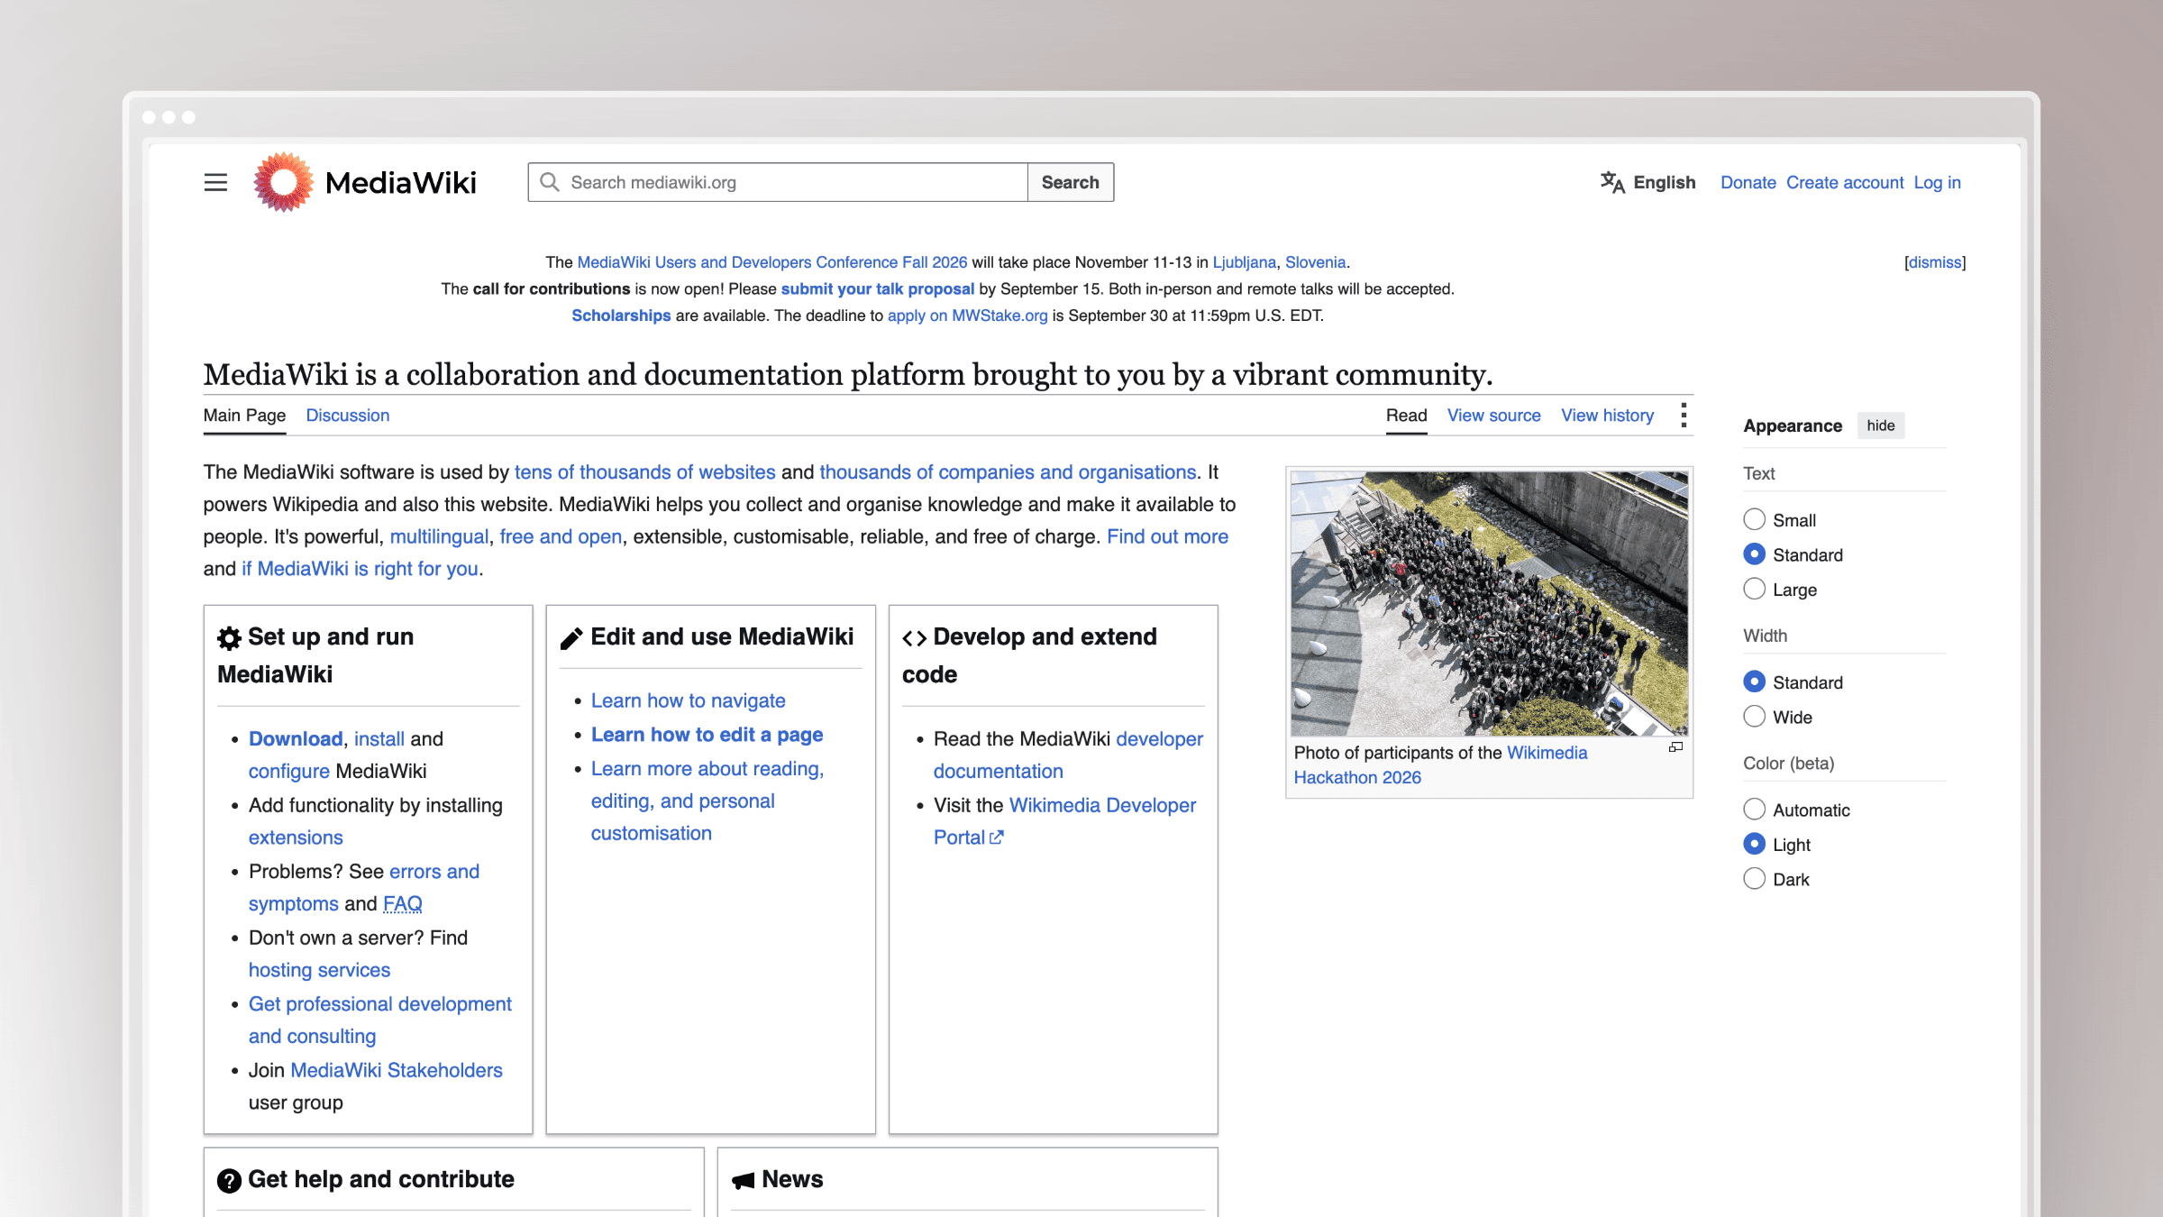Click Find out more link
The width and height of the screenshot is (2163, 1217).
point(1167,537)
